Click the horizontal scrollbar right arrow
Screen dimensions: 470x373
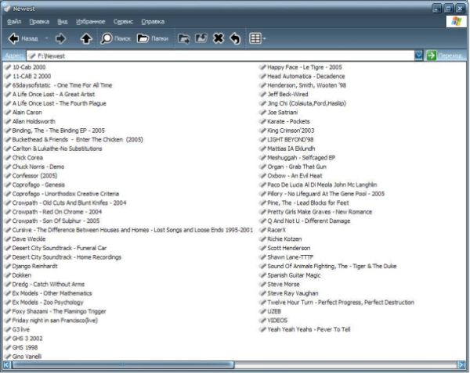[x=461, y=365]
